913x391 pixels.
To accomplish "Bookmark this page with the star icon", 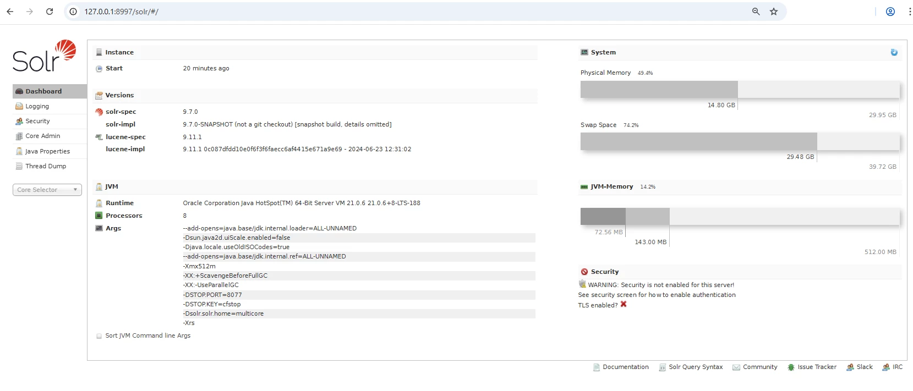I will (x=774, y=12).
